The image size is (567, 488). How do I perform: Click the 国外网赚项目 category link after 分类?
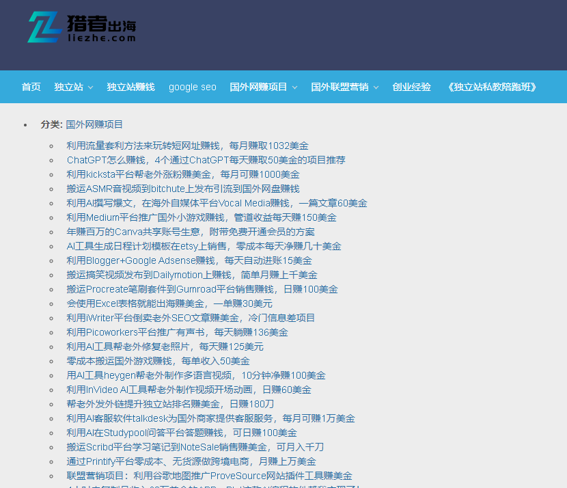[94, 124]
